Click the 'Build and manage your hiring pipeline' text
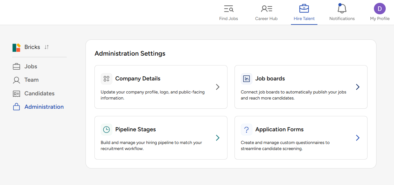 (152, 146)
